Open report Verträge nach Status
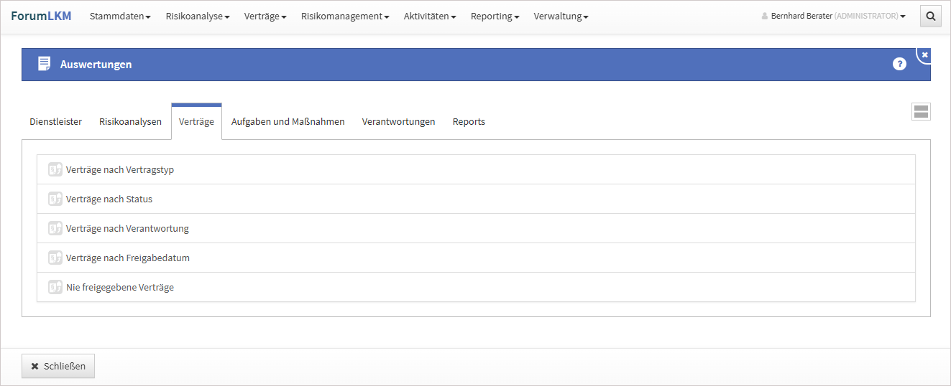 point(476,199)
